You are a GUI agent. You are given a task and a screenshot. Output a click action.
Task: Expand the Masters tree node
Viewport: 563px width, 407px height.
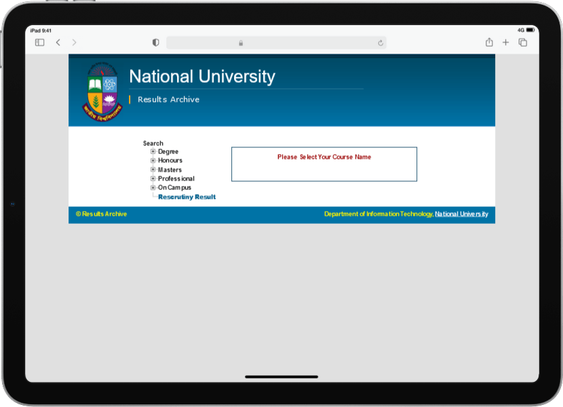(x=153, y=170)
